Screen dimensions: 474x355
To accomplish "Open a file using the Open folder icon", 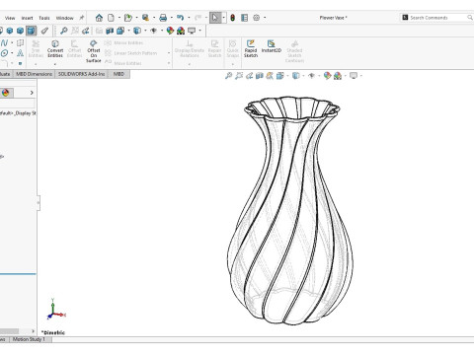I will pyautogui.click(x=128, y=18).
